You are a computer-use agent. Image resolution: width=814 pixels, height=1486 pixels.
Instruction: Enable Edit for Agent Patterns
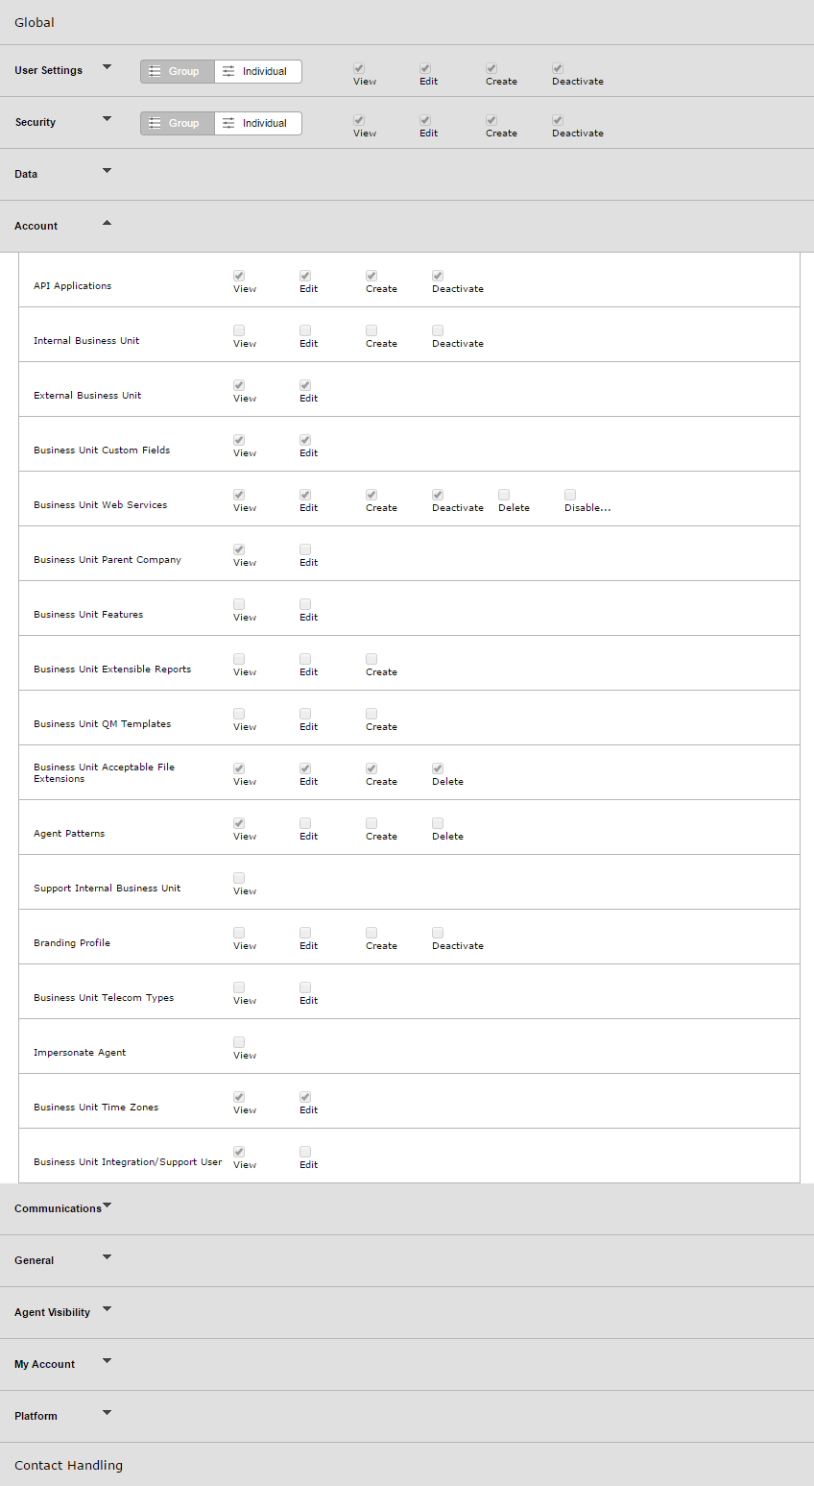click(305, 823)
